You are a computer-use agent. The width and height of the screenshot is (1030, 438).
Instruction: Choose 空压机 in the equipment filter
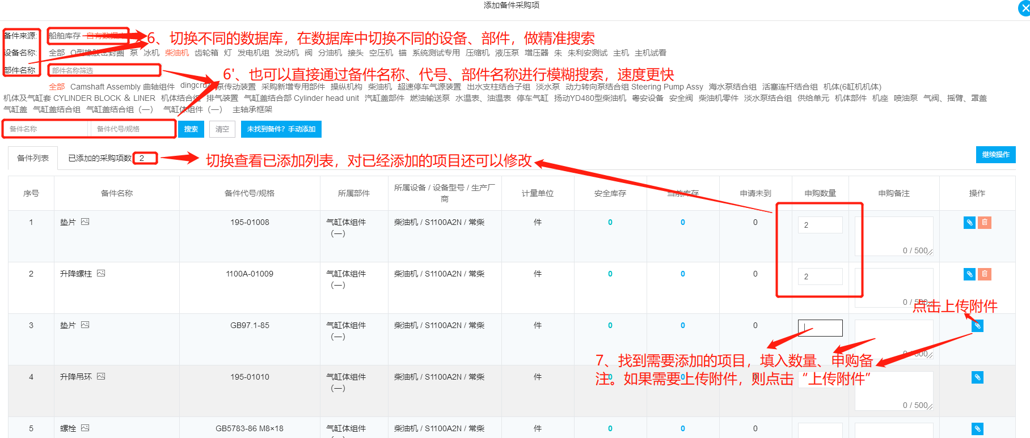381,53
